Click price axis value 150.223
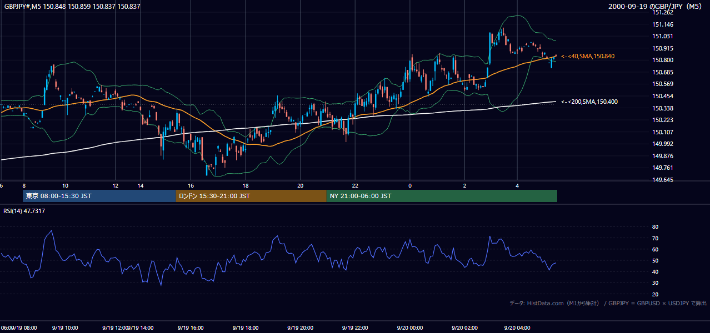The image size is (710, 333). pyautogui.click(x=663, y=120)
